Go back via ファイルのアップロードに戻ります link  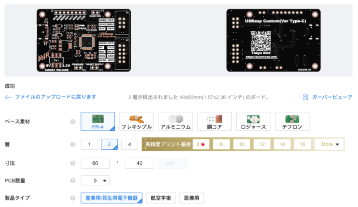click(x=56, y=97)
